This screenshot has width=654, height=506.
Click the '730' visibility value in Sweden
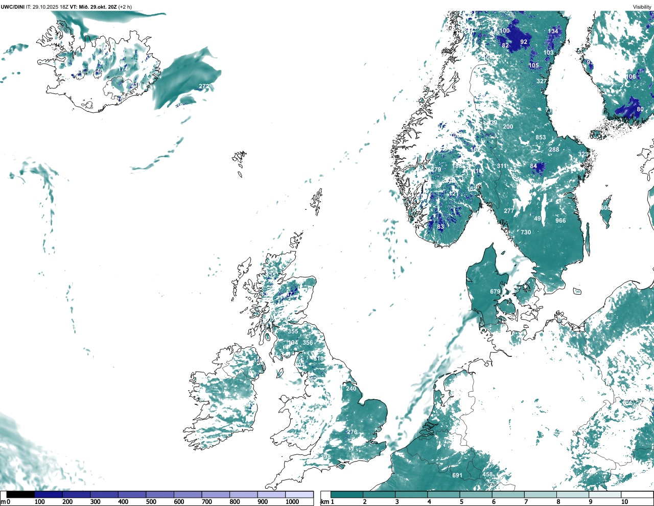(526, 232)
